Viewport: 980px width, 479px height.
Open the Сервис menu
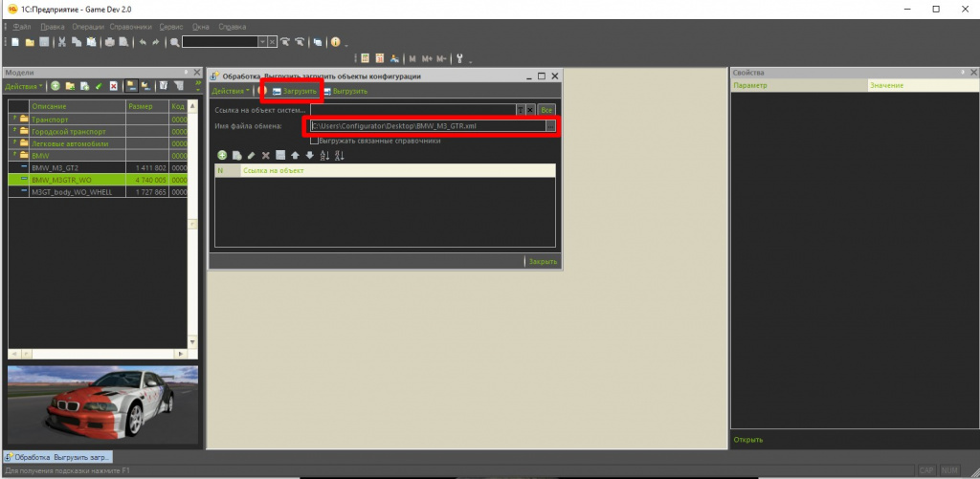point(171,27)
